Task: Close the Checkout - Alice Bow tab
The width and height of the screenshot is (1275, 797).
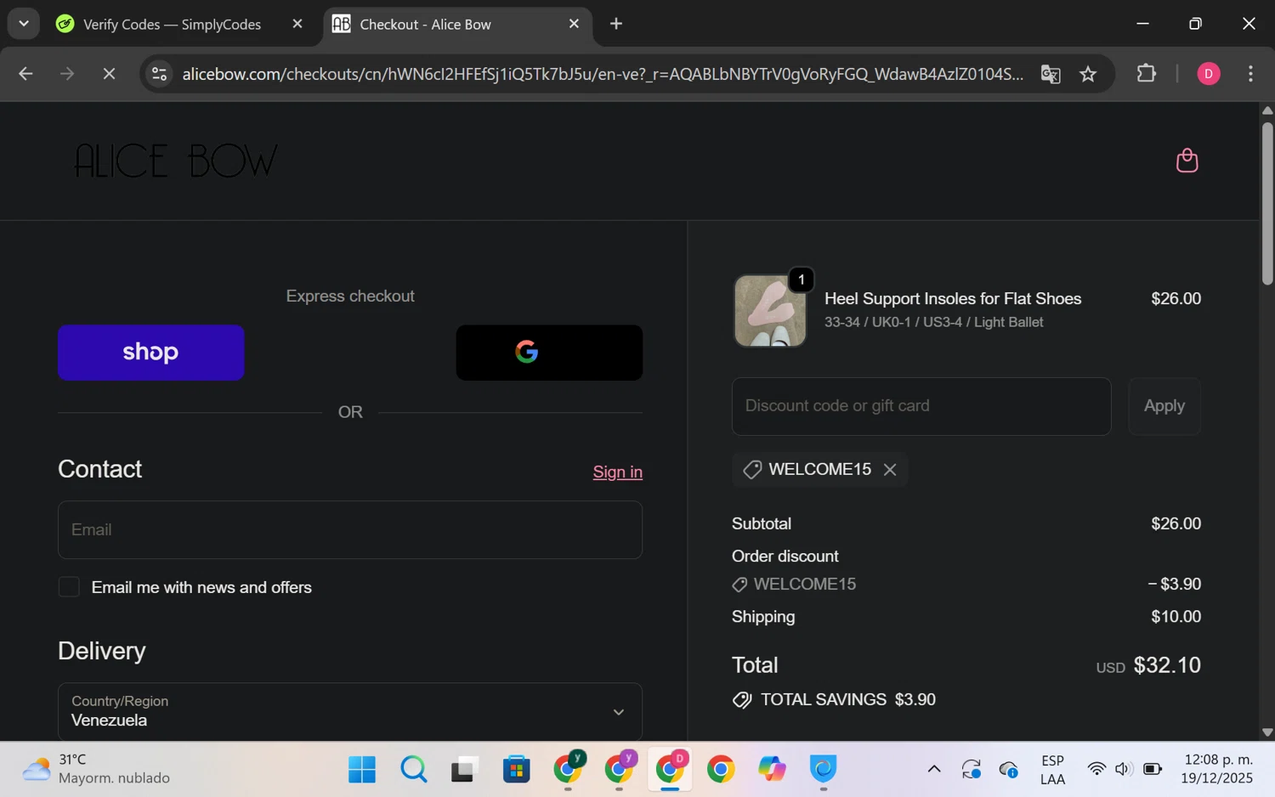Action: [574, 24]
